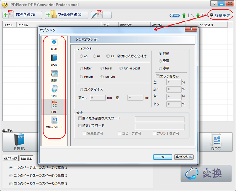Click the キャンセル button
This screenshot has height=191, width=236.
click(x=184, y=157)
